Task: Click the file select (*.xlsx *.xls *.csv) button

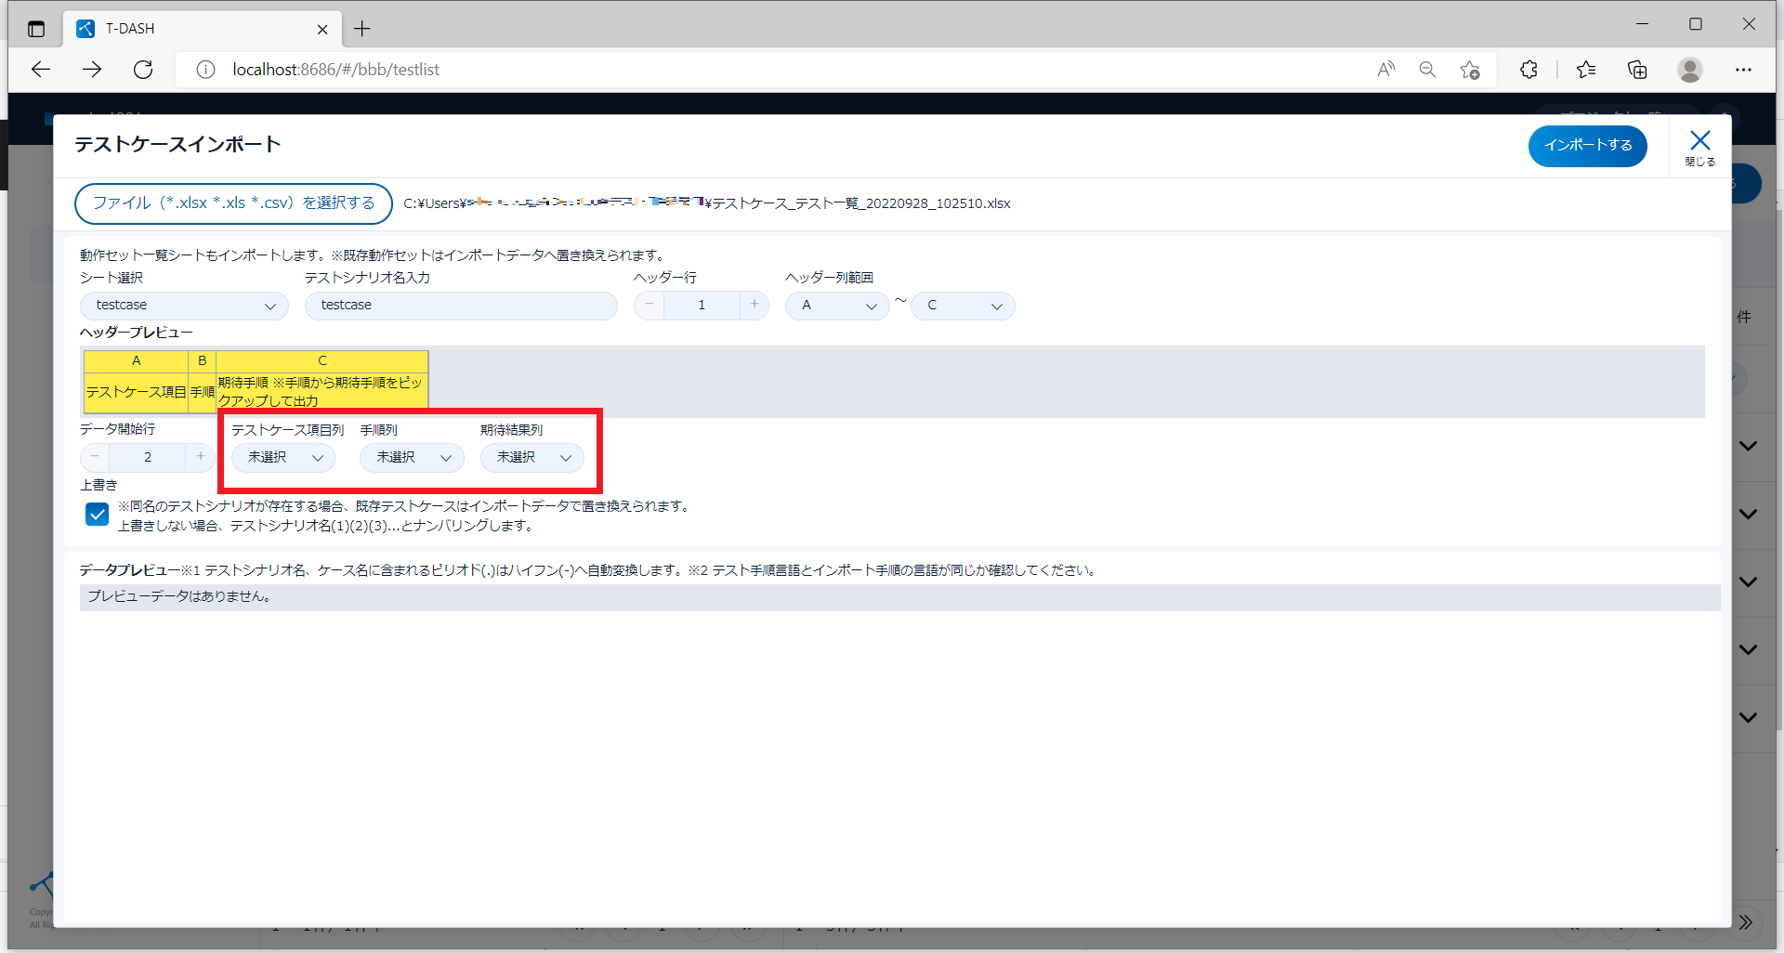Action: click(233, 203)
